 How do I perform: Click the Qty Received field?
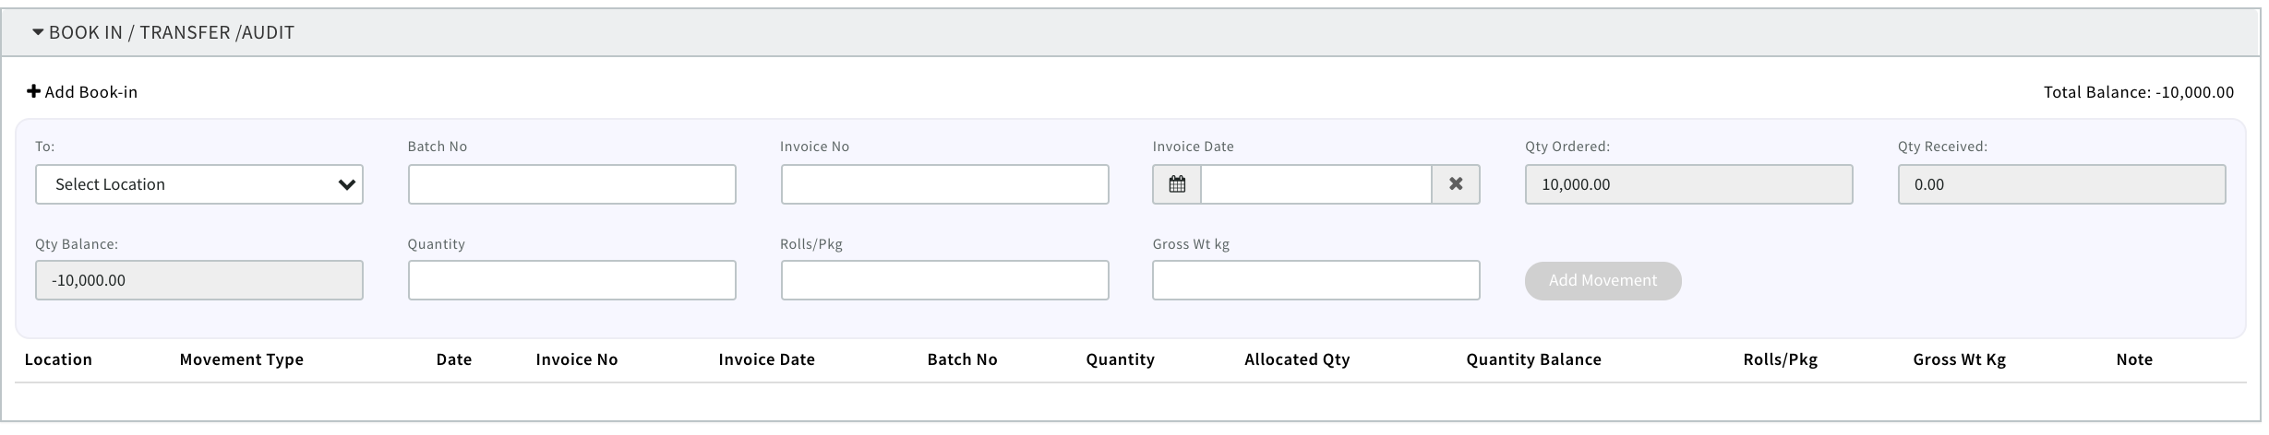(x=2061, y=184)
